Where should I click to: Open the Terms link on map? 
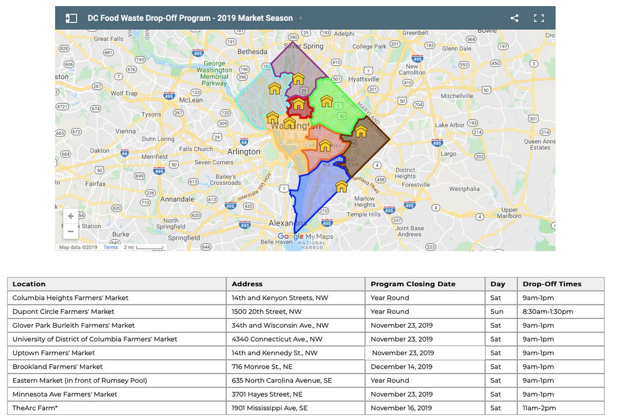(x=111, y=247)
